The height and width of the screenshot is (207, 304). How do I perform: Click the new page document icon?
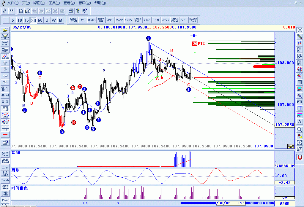(x=21, y=11)
